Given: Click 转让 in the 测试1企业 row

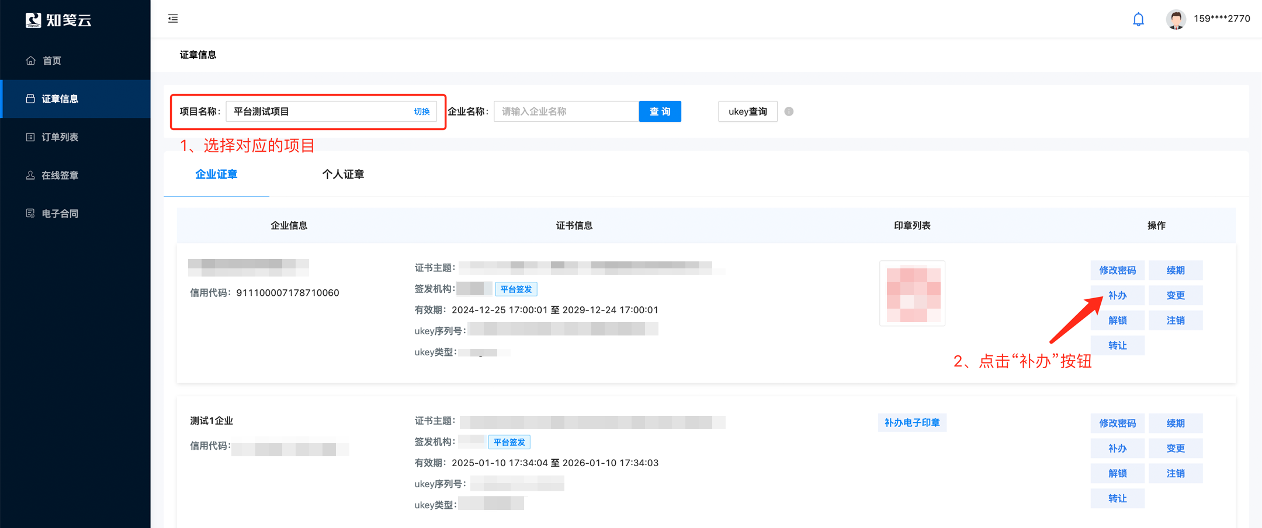Looking at the screenshot, I should tap(1117, 498).
